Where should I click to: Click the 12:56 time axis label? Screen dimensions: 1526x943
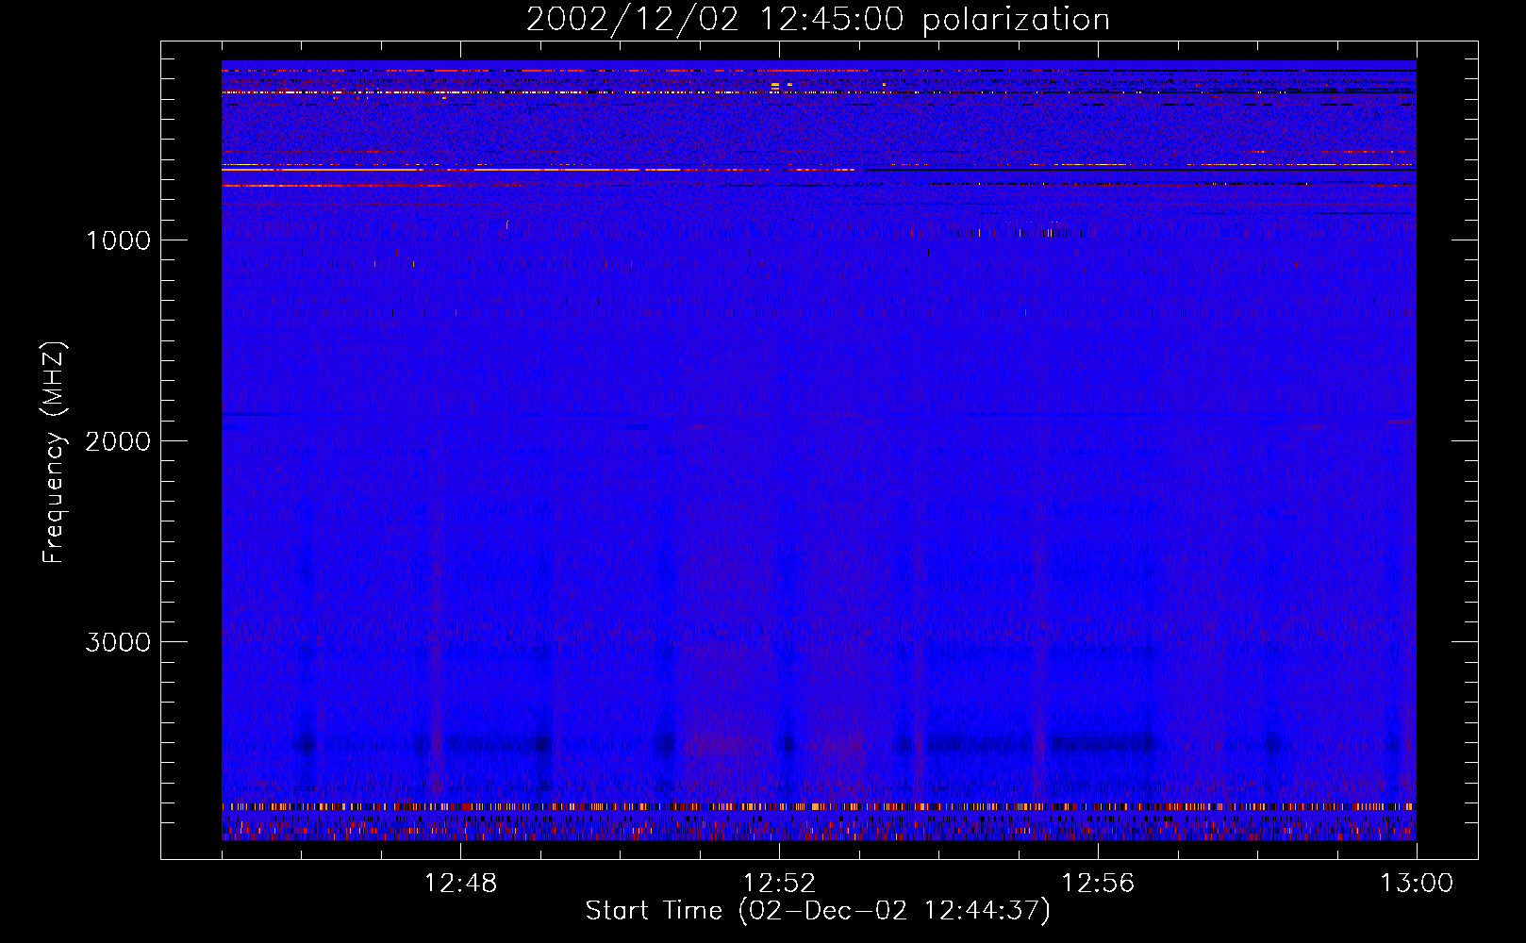(x=1098, y=884)
